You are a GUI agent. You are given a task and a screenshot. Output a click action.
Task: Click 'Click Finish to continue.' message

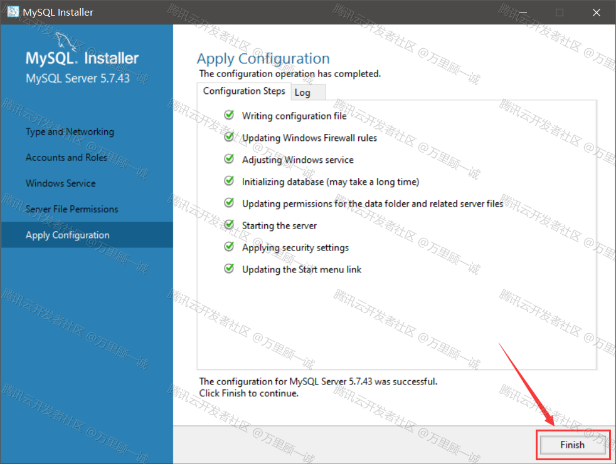[x=248, y=393]
